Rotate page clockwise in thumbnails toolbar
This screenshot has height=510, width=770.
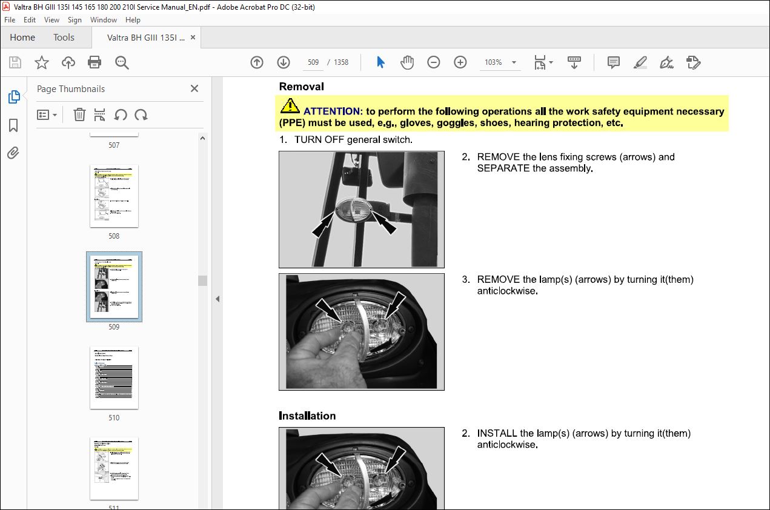tap(141, 114)
